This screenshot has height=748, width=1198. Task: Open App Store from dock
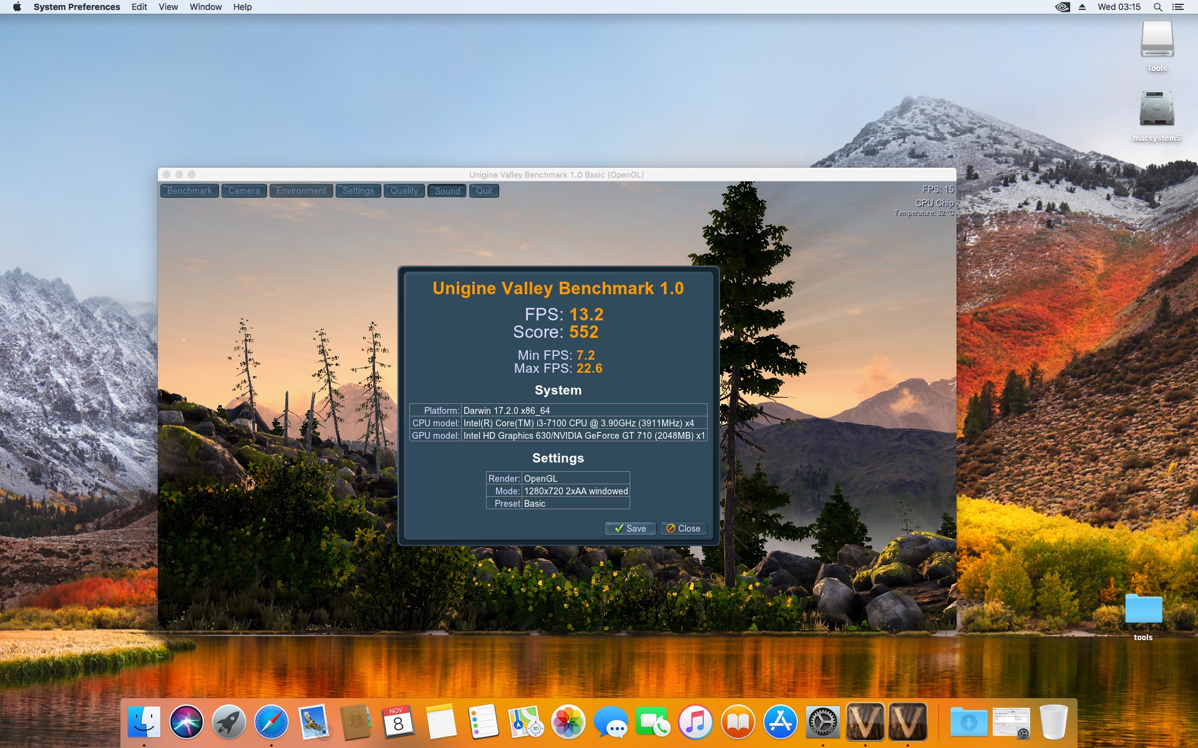[x=780, y=722]
